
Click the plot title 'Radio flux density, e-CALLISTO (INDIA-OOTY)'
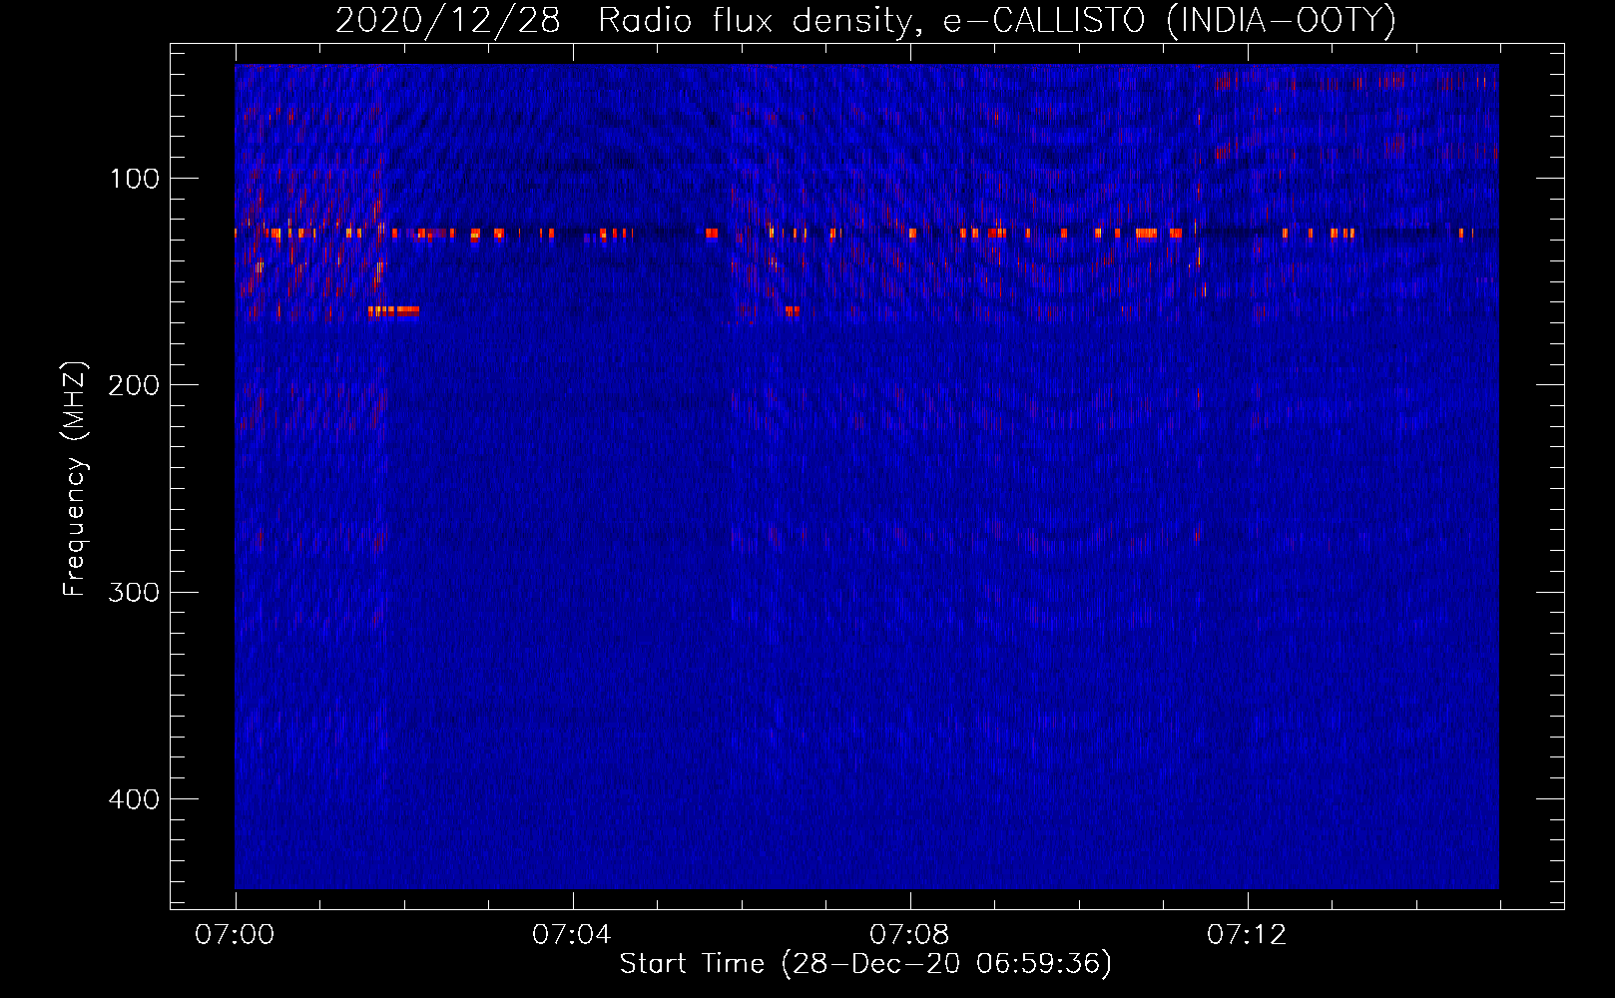click(x=996, y=20)
